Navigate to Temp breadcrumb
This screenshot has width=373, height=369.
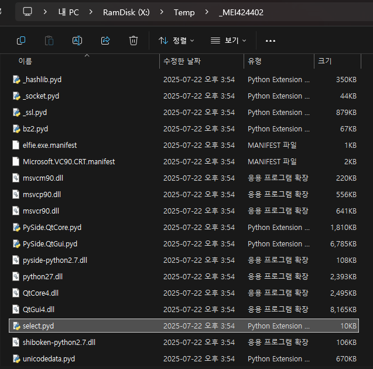(x=184, y=12)
